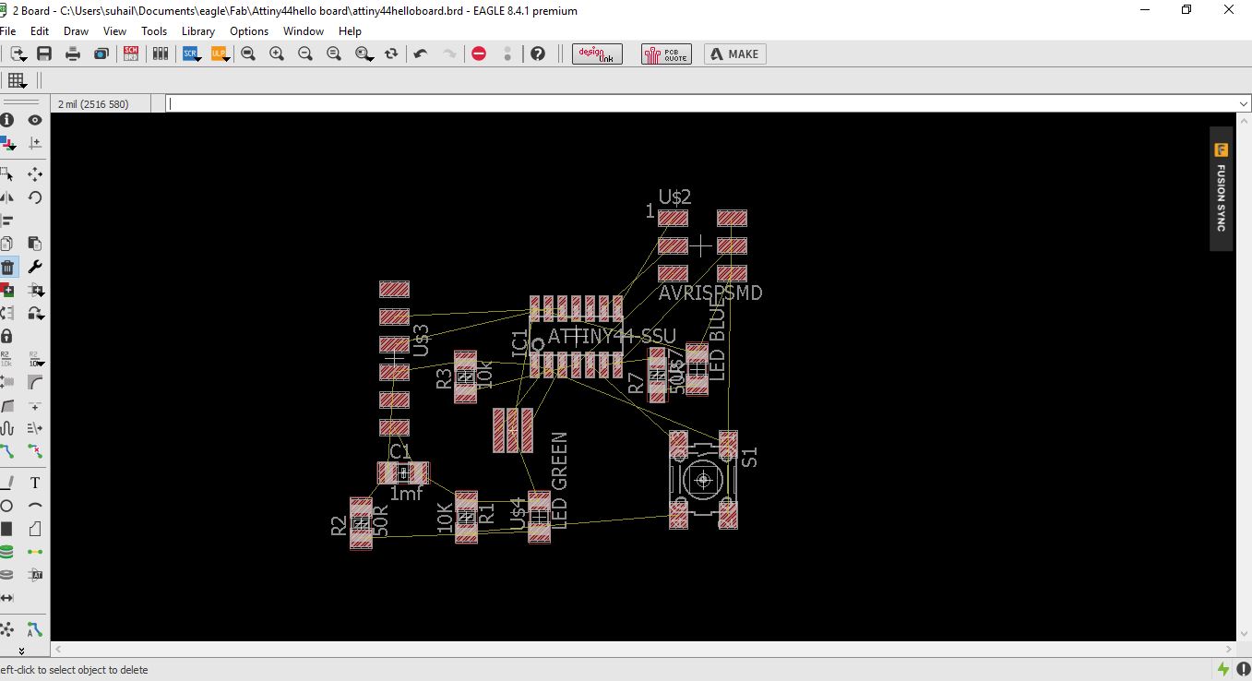Viewport: 1252px width, 681px height.
Task: Switch to schematic with SCH/BRD icon
Action: point(131,54)
